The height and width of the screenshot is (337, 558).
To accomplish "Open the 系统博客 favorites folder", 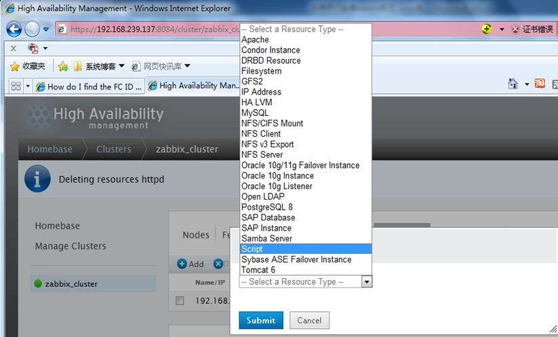I will (x=99, y=66).
